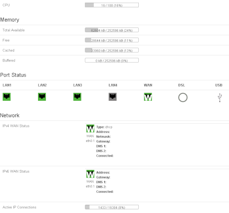Click the Memory section heading

(10, 20)
